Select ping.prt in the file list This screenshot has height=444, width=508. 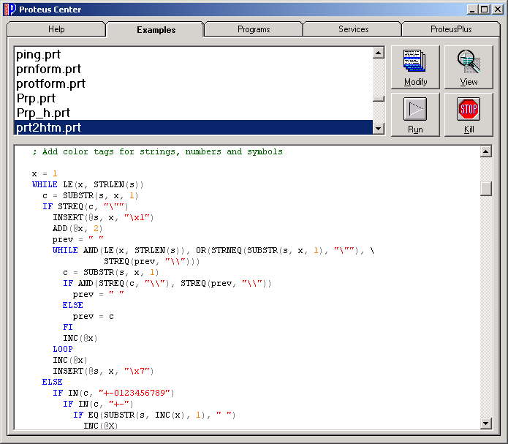(x=194, y=54)
